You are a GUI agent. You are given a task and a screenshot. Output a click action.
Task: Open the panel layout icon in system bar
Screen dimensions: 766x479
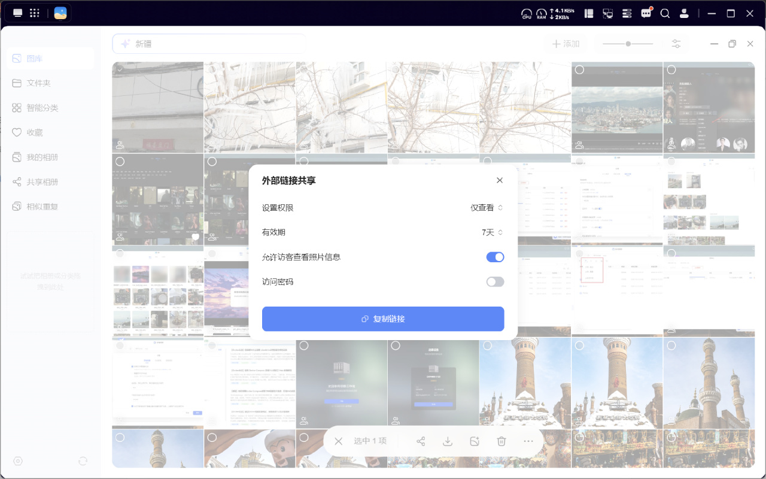pyautogui.click(x=589, y=13)
